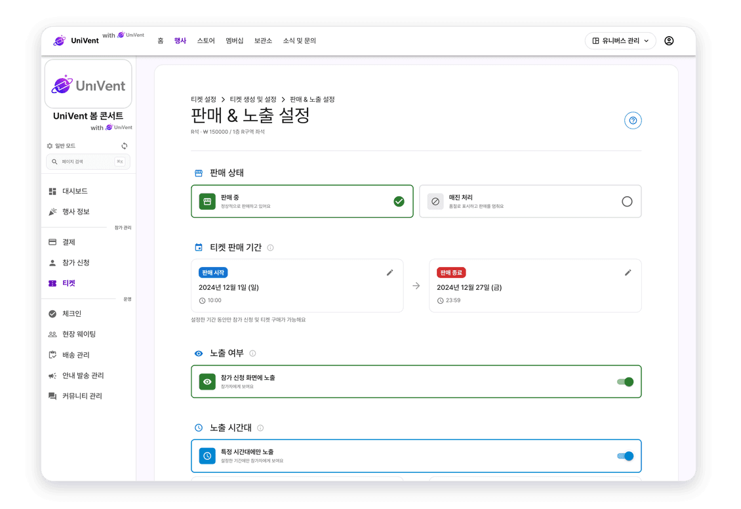Click the 현장 웨이팅 people icon
The image size is (741, 509).
(52, 334)
